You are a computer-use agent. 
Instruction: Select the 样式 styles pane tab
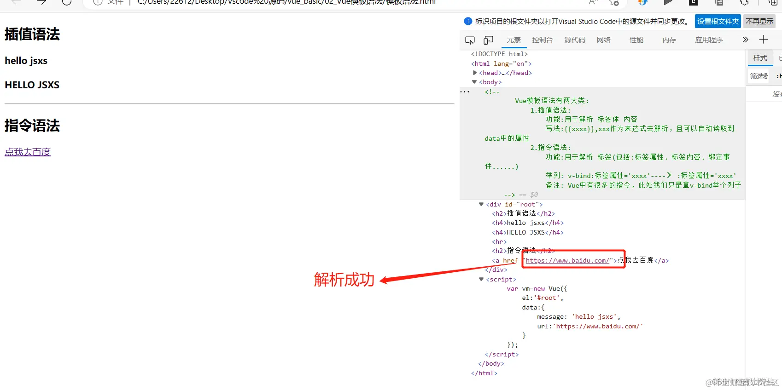[760, 58]
